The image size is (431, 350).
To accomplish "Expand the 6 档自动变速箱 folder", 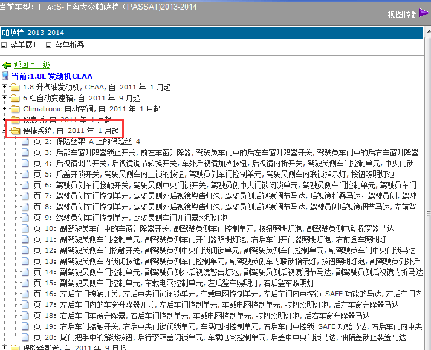I will (x=4, y=97).
